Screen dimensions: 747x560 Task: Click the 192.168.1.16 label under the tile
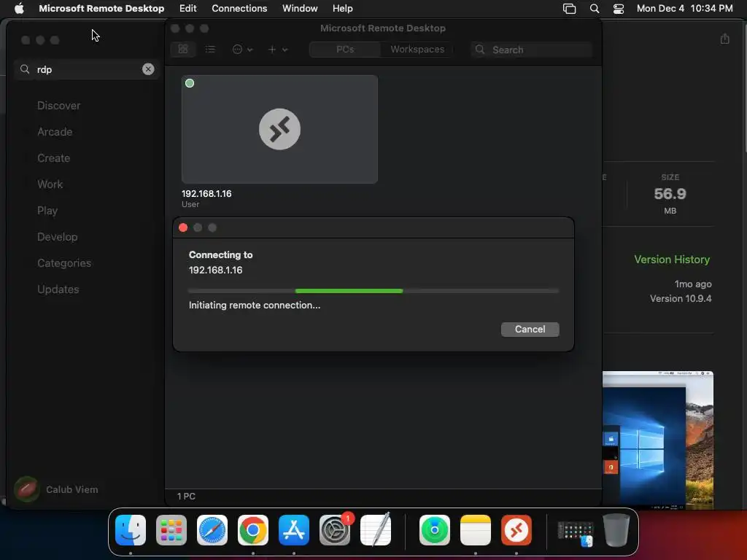[x=206, y=194]
